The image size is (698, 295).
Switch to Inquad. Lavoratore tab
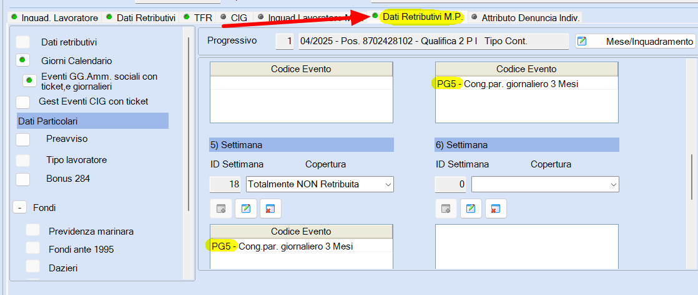point(56,18)
